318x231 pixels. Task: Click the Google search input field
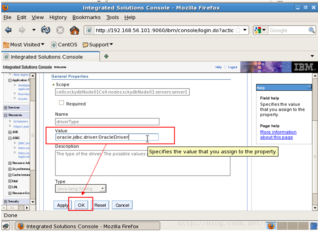pyautogui.click(x=288, y=30)
